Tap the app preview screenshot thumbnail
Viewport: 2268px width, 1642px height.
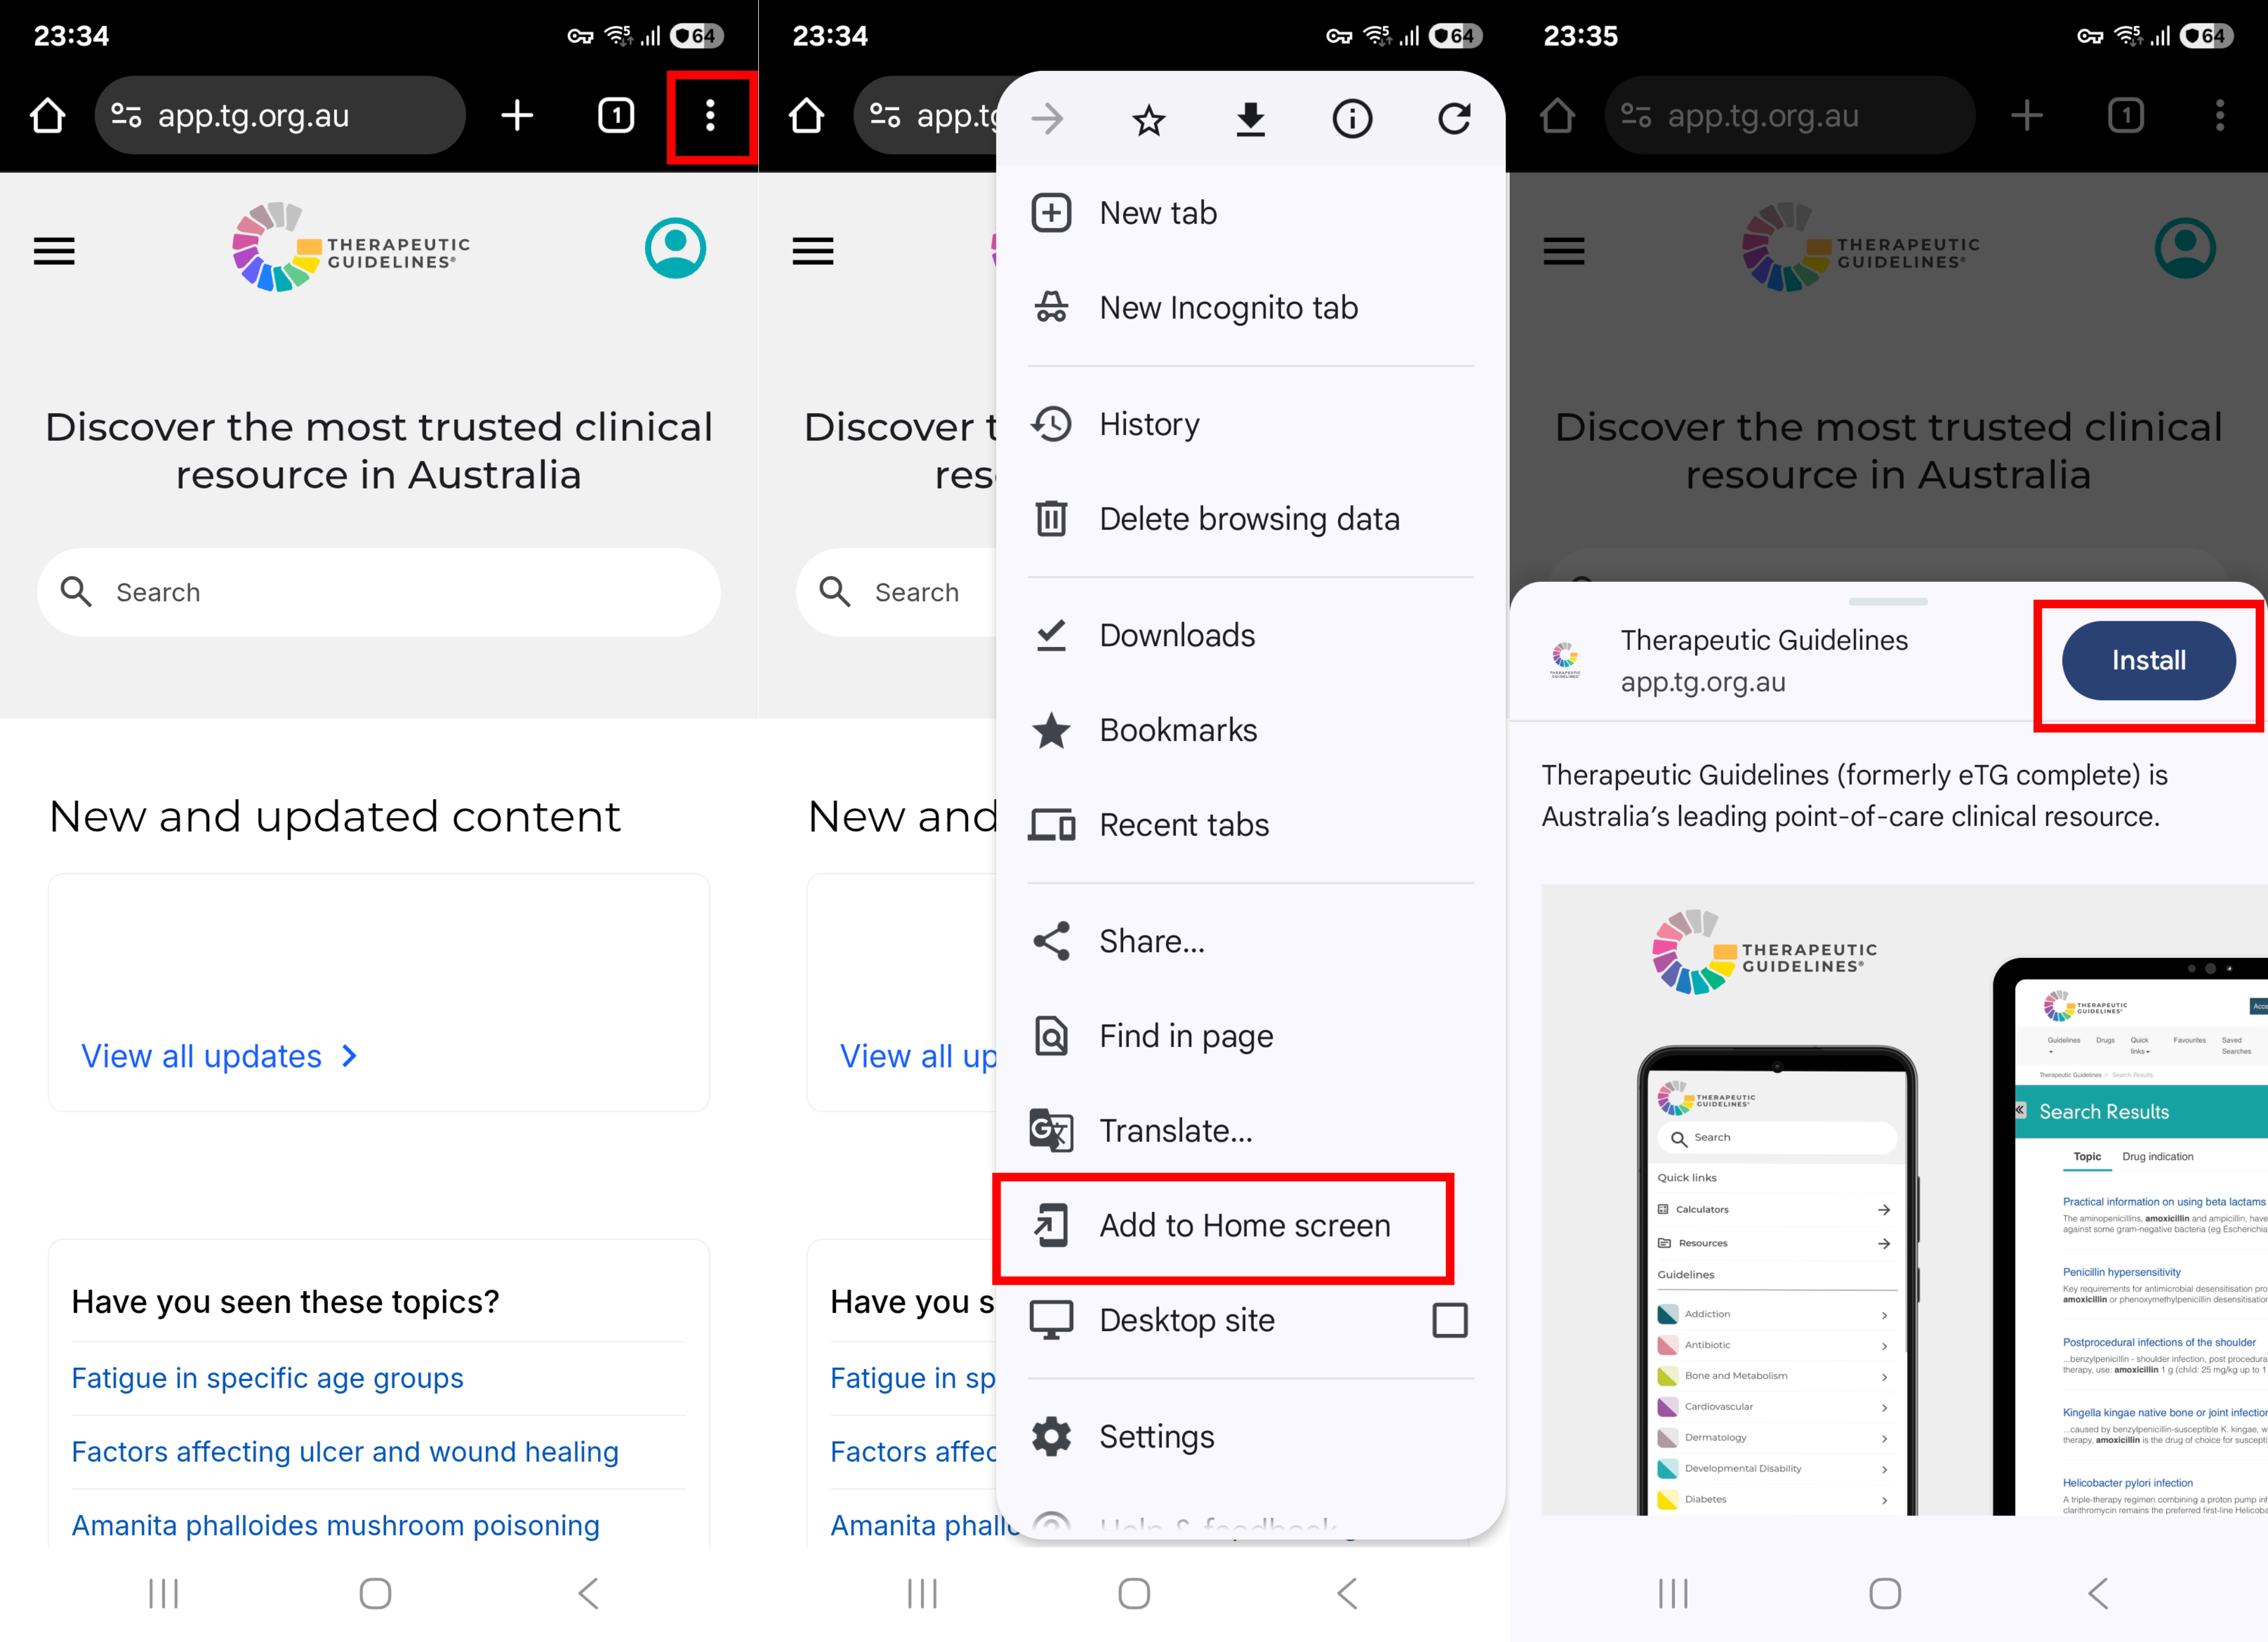pyautogui.click(x=1904, y=1199)
